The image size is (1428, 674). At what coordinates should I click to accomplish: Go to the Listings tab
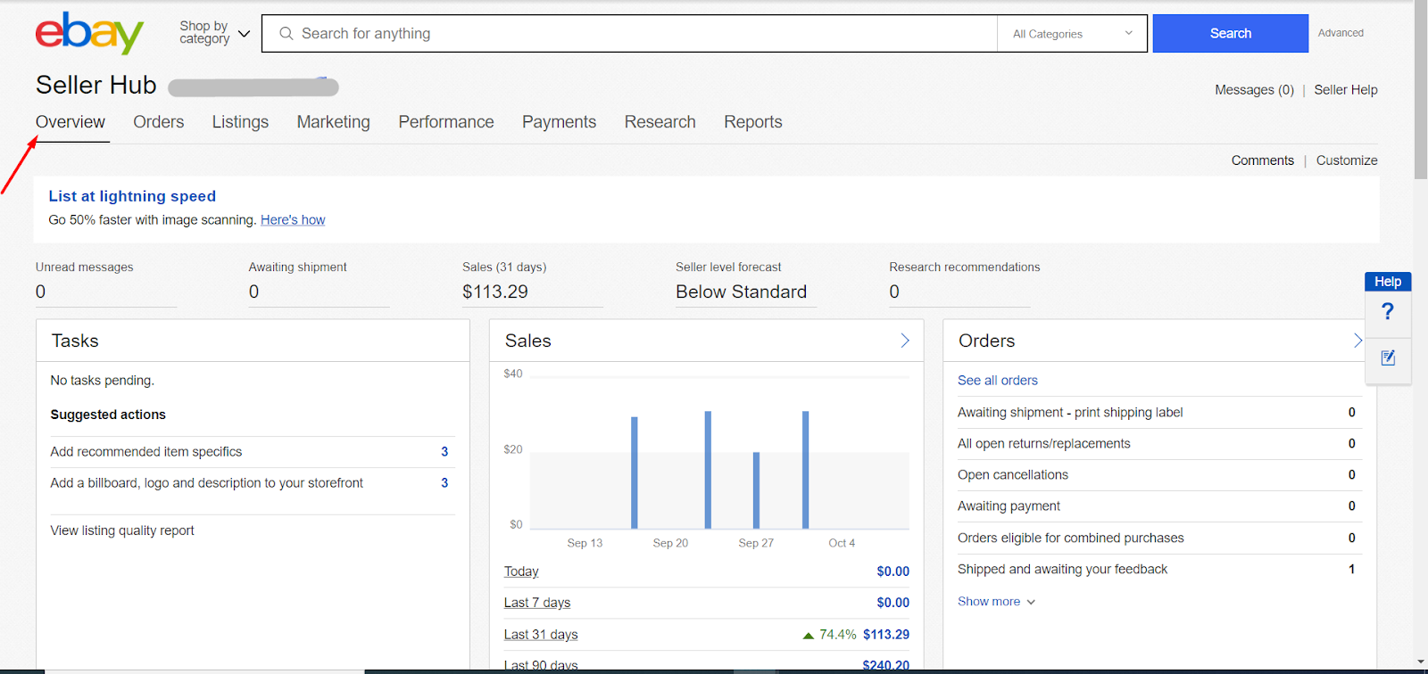pos(240,122)
